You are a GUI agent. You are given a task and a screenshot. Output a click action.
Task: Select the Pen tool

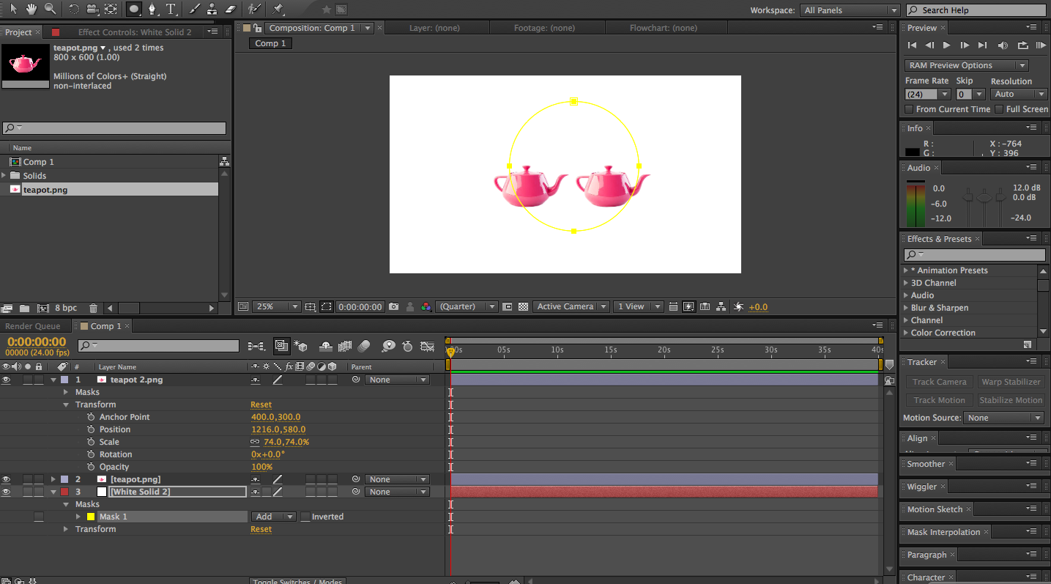point(152,10)
